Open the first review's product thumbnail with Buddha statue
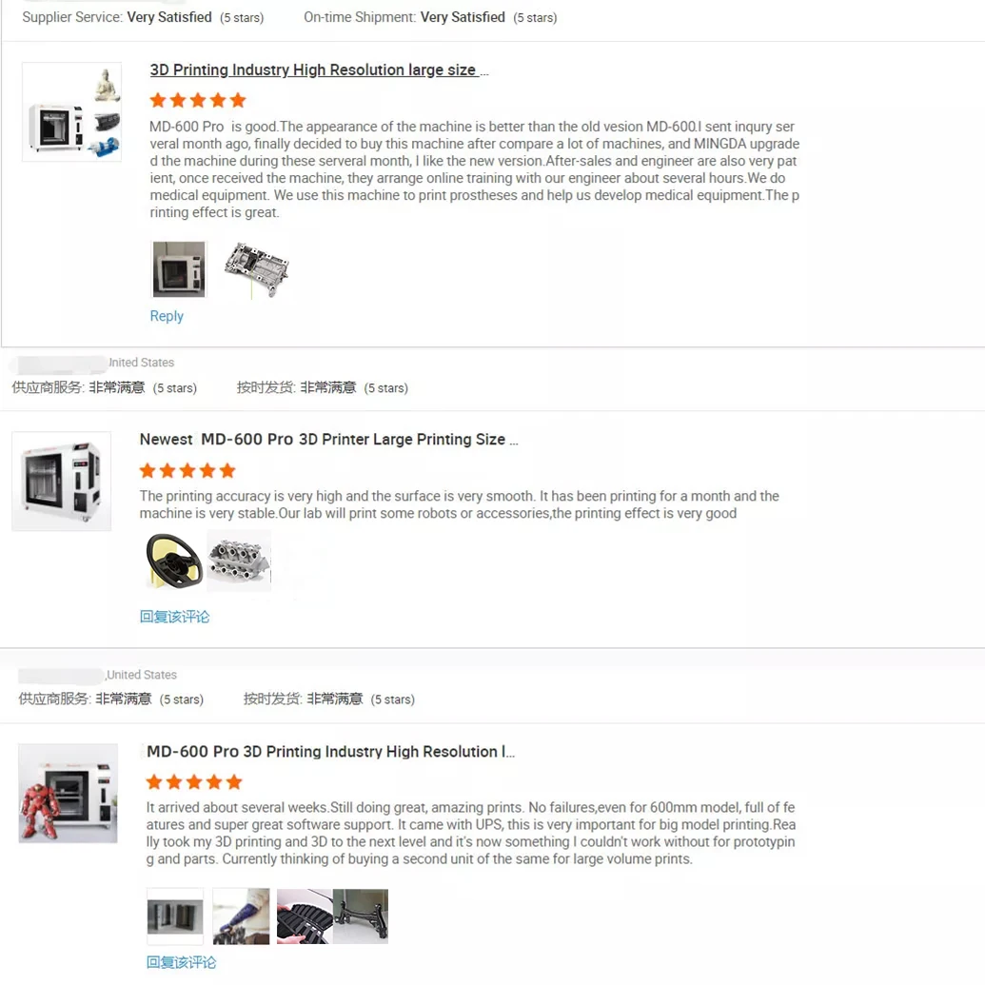 (x=71, y=111)
